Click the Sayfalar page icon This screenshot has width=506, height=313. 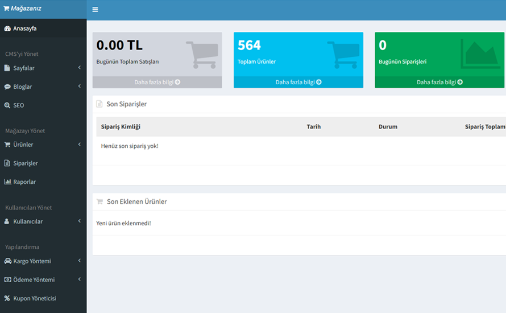(7, 68)
